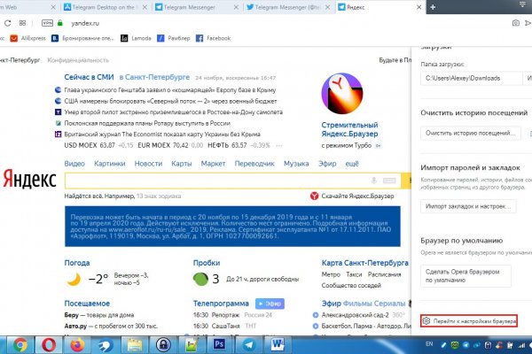532x354 pixels.
Task: Click the gear icon for browser settings
Action: point(426,319)
